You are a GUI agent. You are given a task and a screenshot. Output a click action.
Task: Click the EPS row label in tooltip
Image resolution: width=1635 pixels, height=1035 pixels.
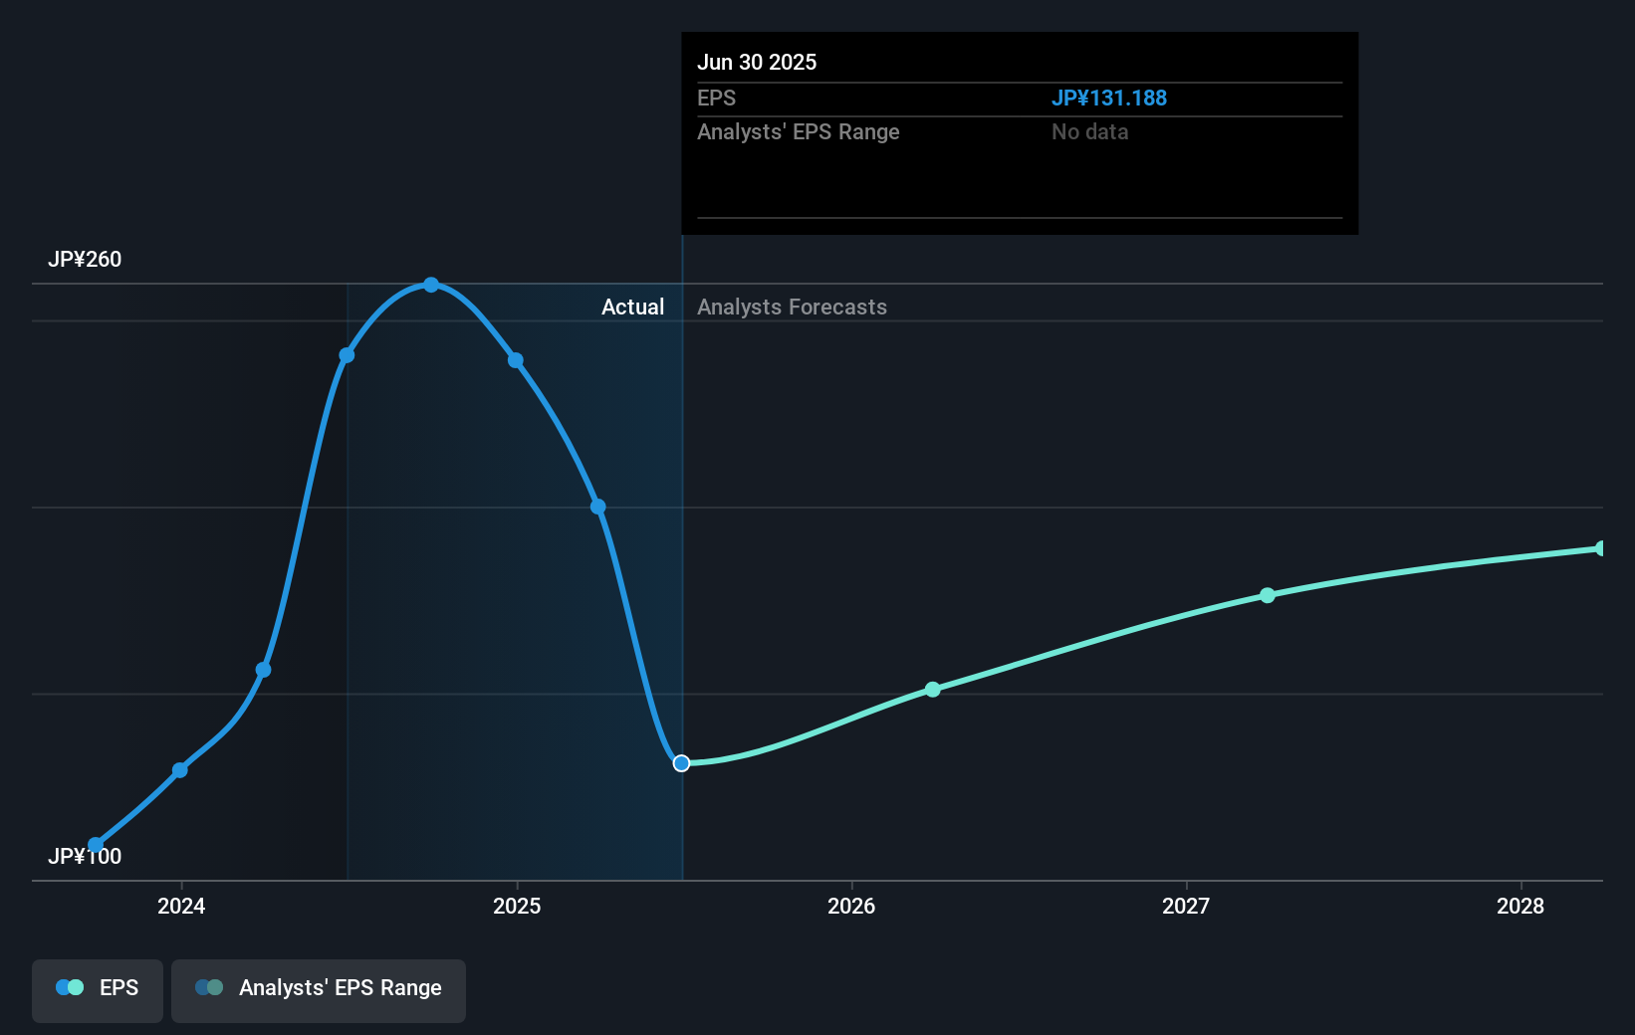[x=716, y=98]
